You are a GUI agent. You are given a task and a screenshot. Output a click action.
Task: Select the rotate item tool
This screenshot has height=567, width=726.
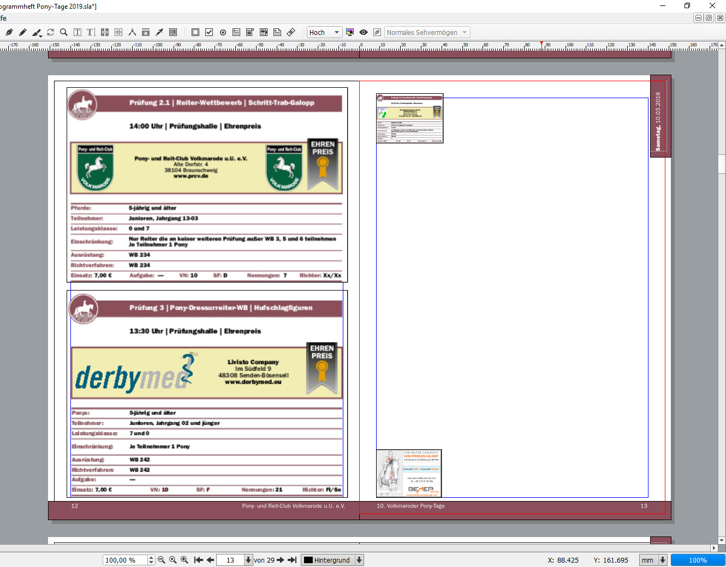pos(50,33)
